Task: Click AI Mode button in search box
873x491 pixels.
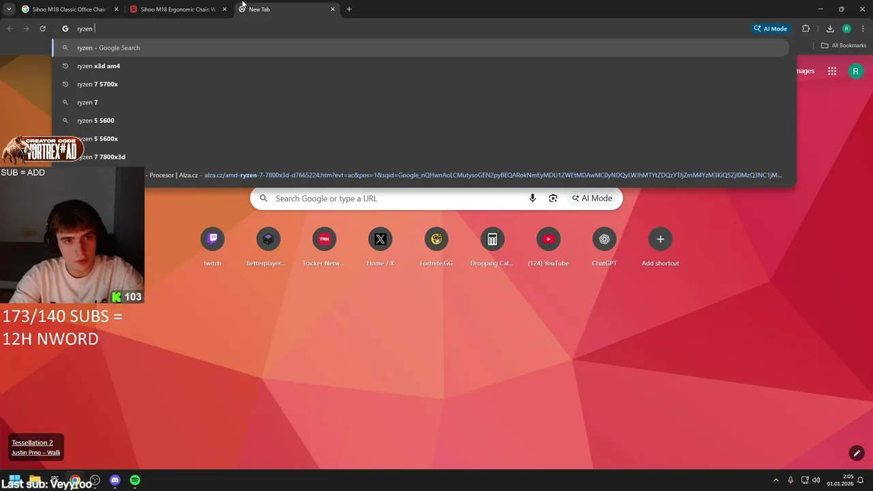Action: pyautogui.click(x=592, y=198)
